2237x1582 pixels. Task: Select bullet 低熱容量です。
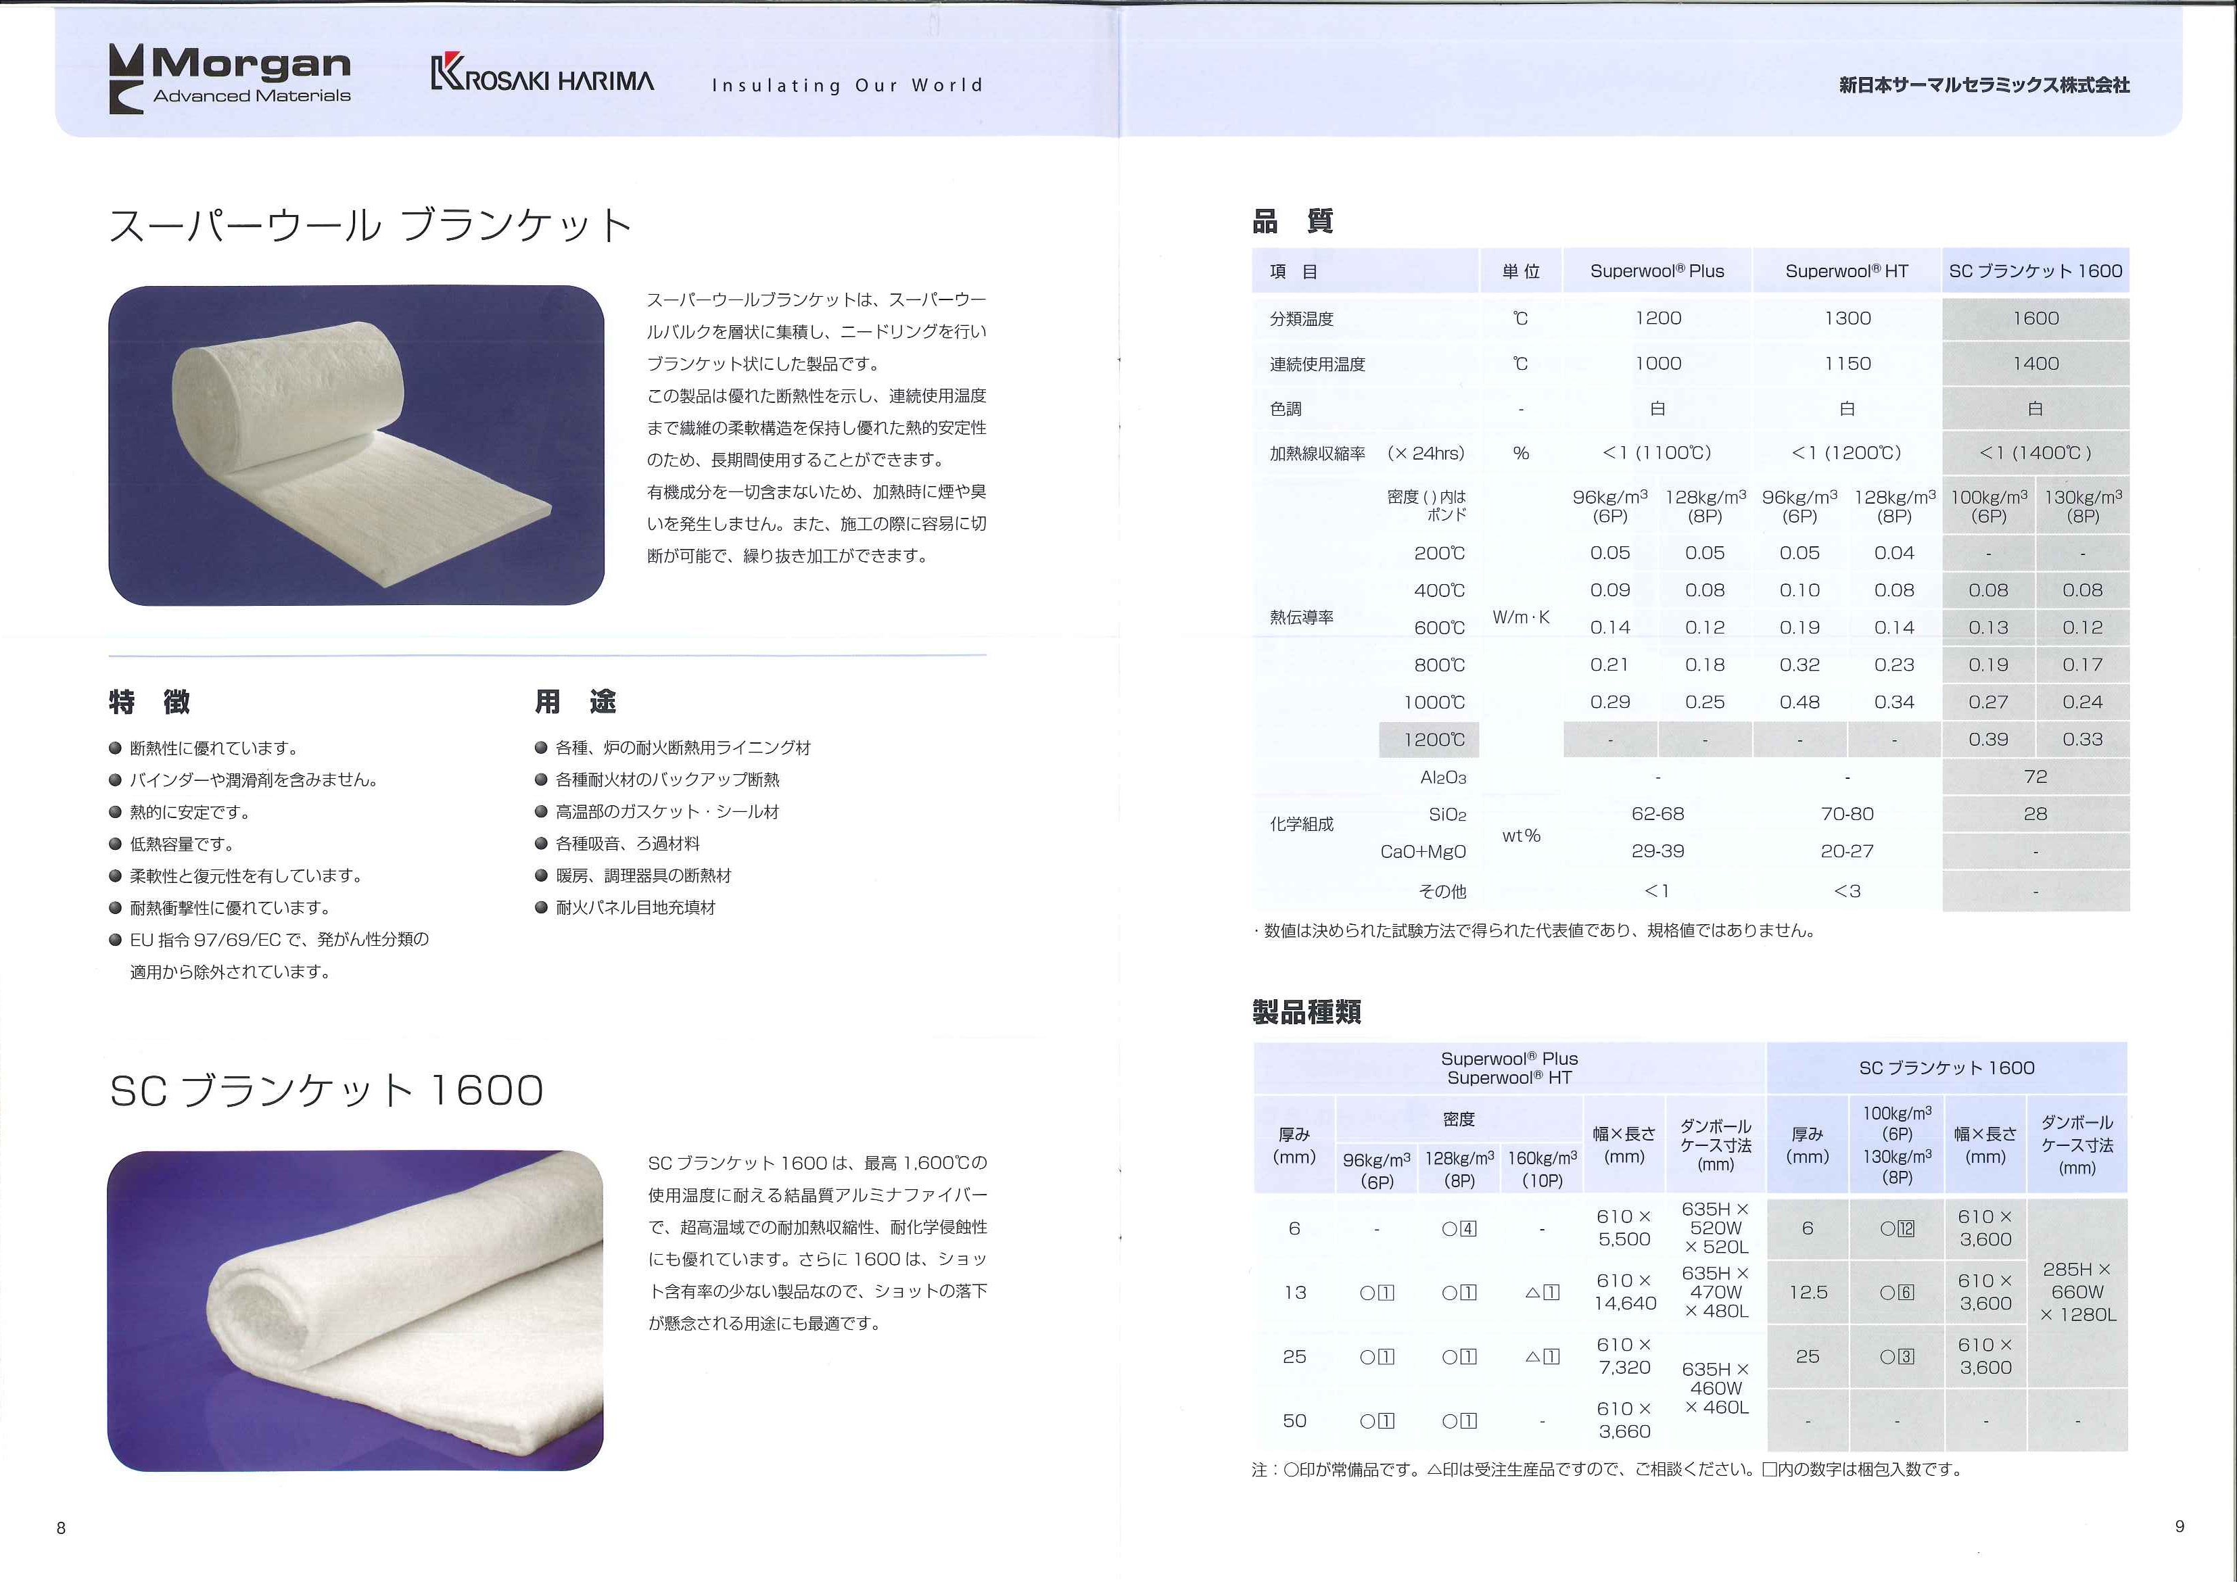point(172,844)
